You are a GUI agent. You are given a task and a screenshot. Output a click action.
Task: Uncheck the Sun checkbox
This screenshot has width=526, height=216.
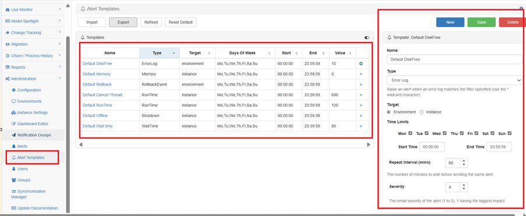point(510,133)
